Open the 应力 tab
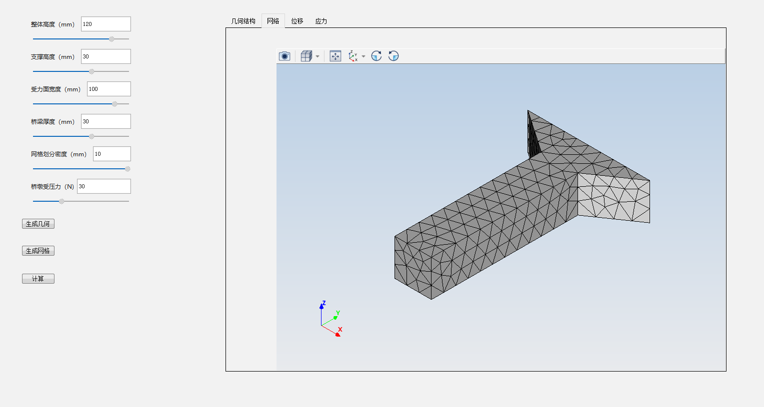This screenshot has height=407, width=764. point(321,21)
